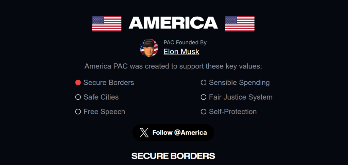Click the left American flag icon
348x165 pixels.
click(107, 23)
